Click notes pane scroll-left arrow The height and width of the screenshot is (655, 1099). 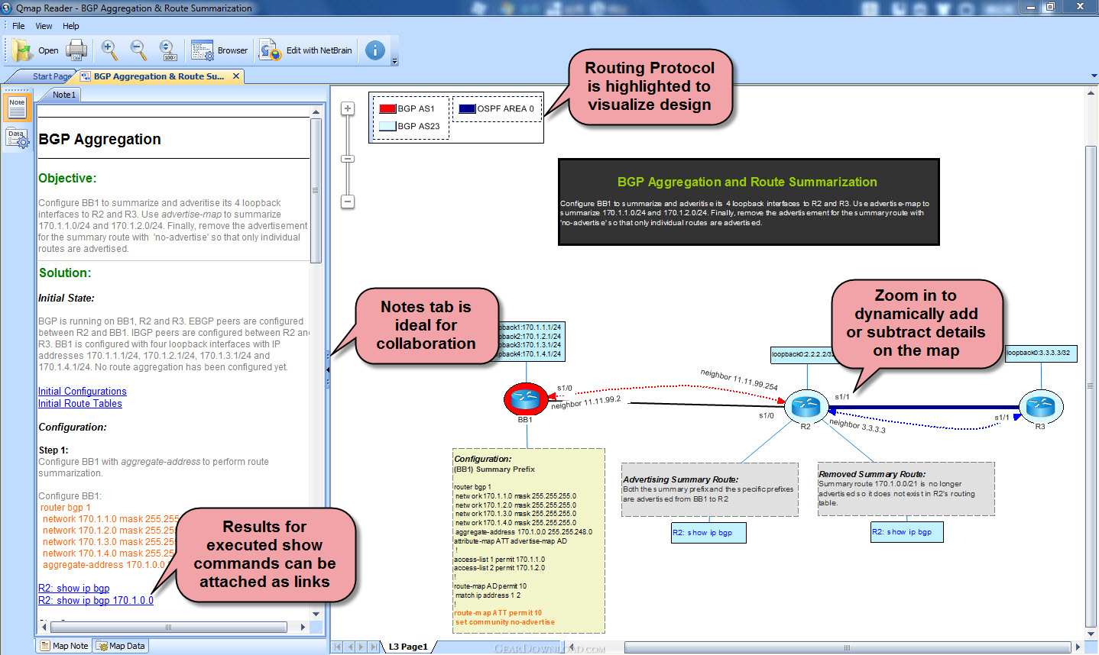point(44,627)
